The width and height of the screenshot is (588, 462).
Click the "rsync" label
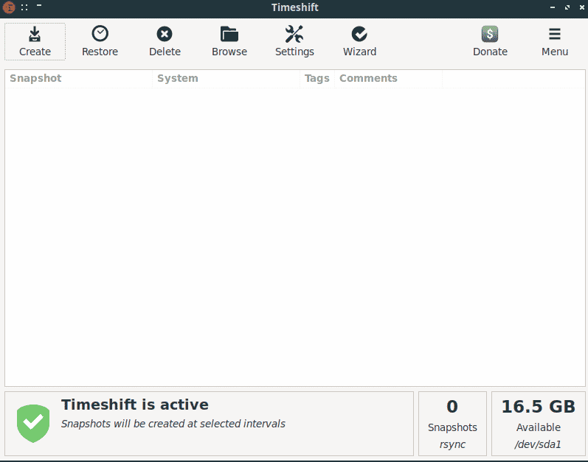(453, 444)
